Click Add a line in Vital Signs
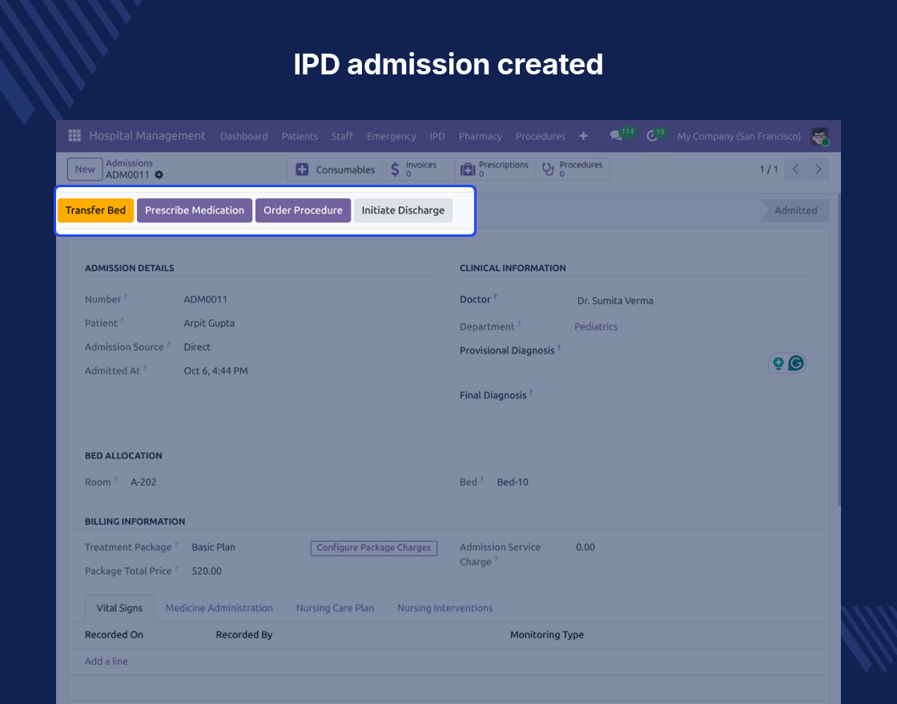897x704 pixels. tap(107, 661)
